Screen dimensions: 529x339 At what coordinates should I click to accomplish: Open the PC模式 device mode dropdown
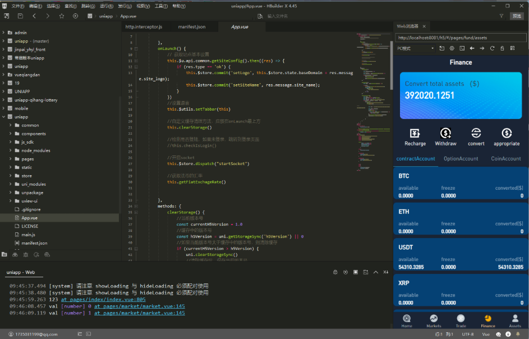pyautogui.click(x=415, y=48)
